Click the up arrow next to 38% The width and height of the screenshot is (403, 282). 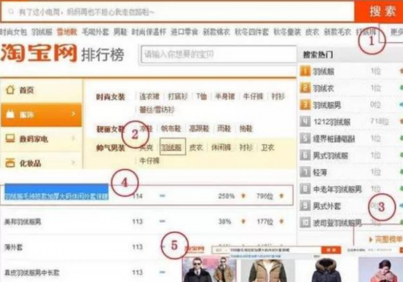pos(243,221)
